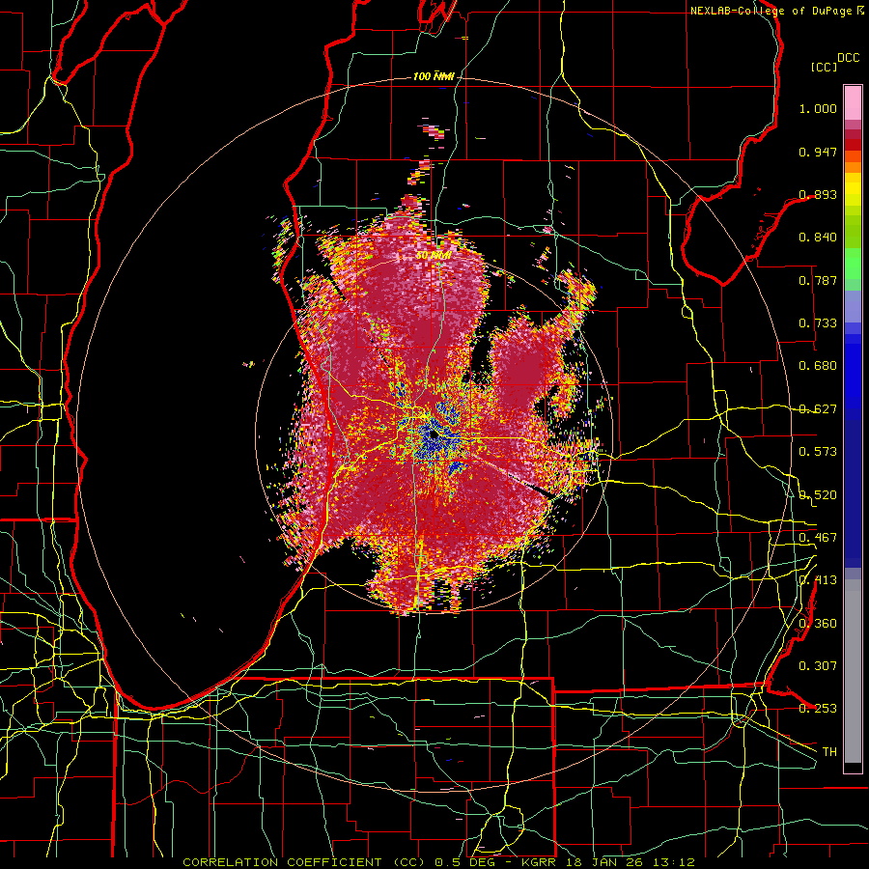Screen dimensions: 869x869
Task: Select the 1.000 legend value
Action: [x=818, y=108]
